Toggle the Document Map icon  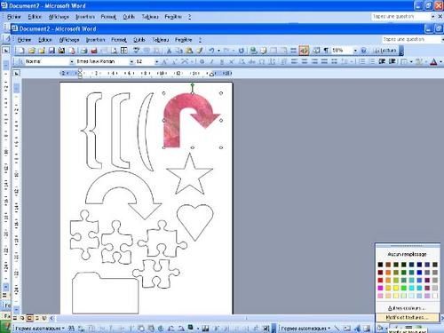[x=316, y=51]
